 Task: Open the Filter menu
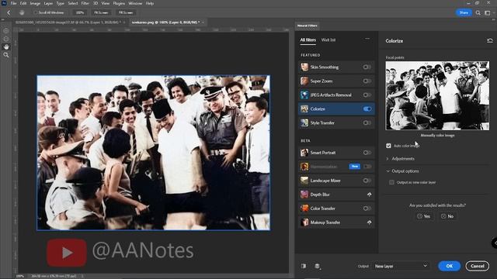85,3
